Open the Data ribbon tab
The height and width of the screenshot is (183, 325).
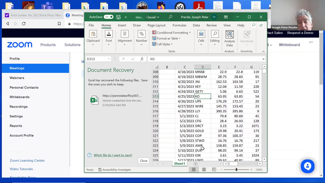(196, 25)
